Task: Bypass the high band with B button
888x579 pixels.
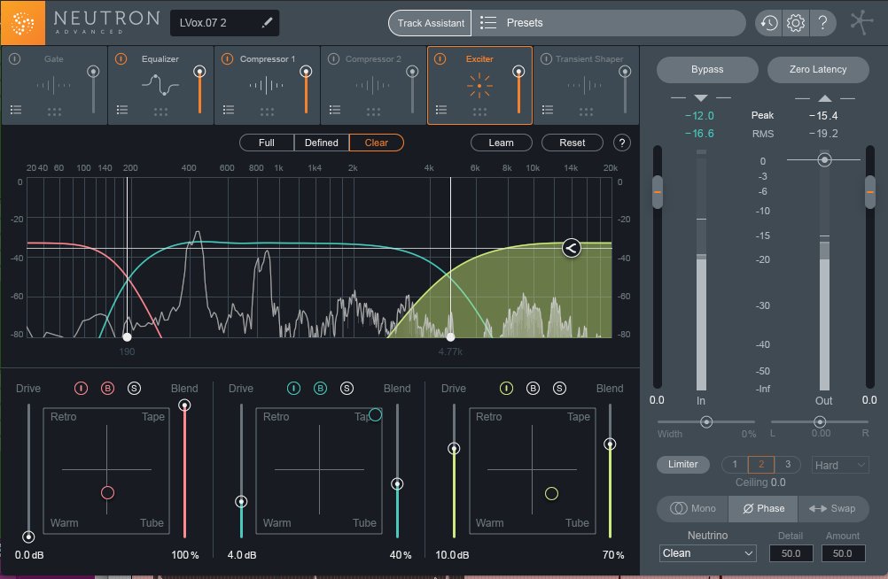Action: [x=533, y=389]
